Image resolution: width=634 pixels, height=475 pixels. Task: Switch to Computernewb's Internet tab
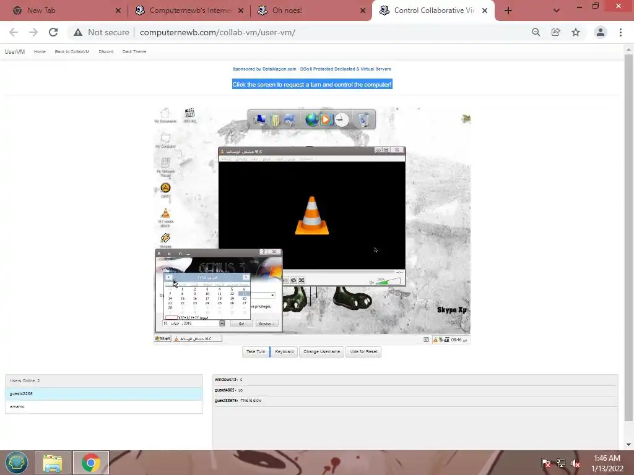[189, 11]
